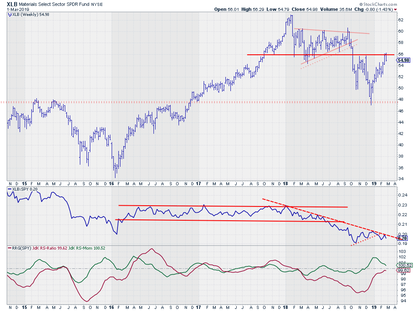Screen dimensions: 414x311
Task: Click the JdK RS-Ratio 99.62 legend text
Action: (x=50, y=248)
